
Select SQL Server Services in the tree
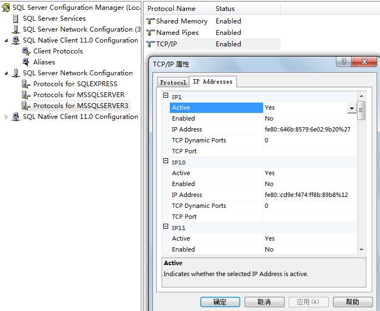click(x=54, y=19)
